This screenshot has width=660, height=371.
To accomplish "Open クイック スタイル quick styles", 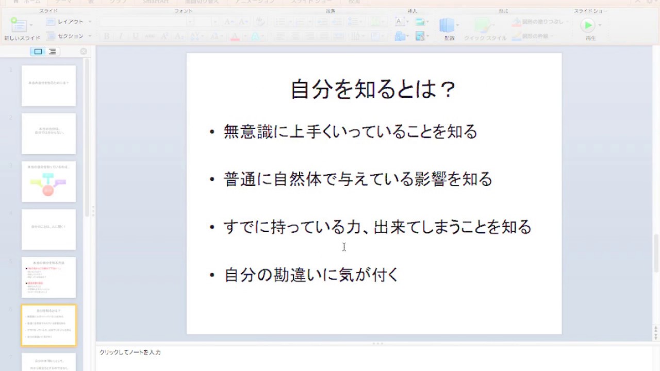I will [485, 29].
